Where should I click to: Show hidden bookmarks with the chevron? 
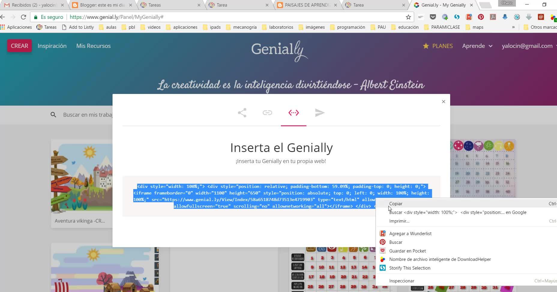pos(513,27)
